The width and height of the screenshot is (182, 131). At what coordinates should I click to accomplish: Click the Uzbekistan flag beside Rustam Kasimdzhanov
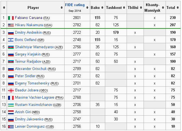(x=11, y=105)
